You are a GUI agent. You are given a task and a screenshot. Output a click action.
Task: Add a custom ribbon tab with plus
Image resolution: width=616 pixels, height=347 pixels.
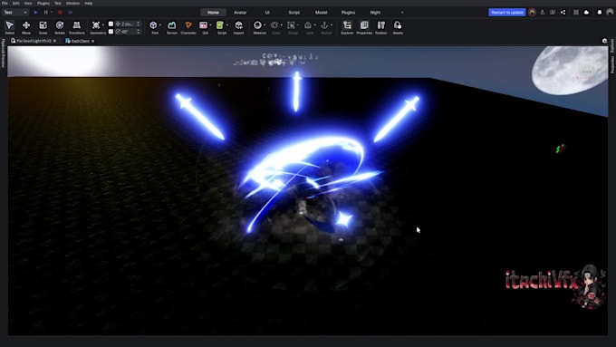[402, 13]
